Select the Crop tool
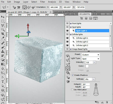113x104 pixels. [x=3, y=34]
